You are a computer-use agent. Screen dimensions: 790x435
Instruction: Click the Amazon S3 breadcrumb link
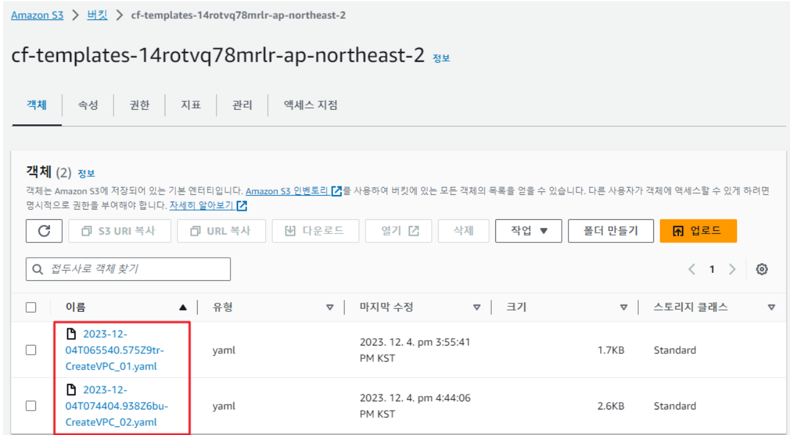[x=37, y=15]
